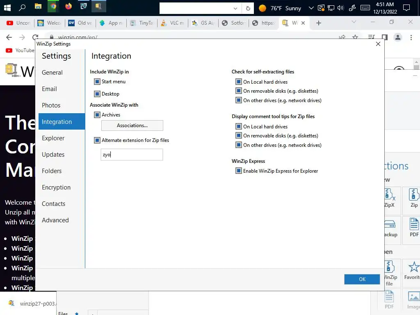Viewport: 420px width, 315px height.
Task: Toggle Alternate extension for Zip files
Action: pos(97,140)
